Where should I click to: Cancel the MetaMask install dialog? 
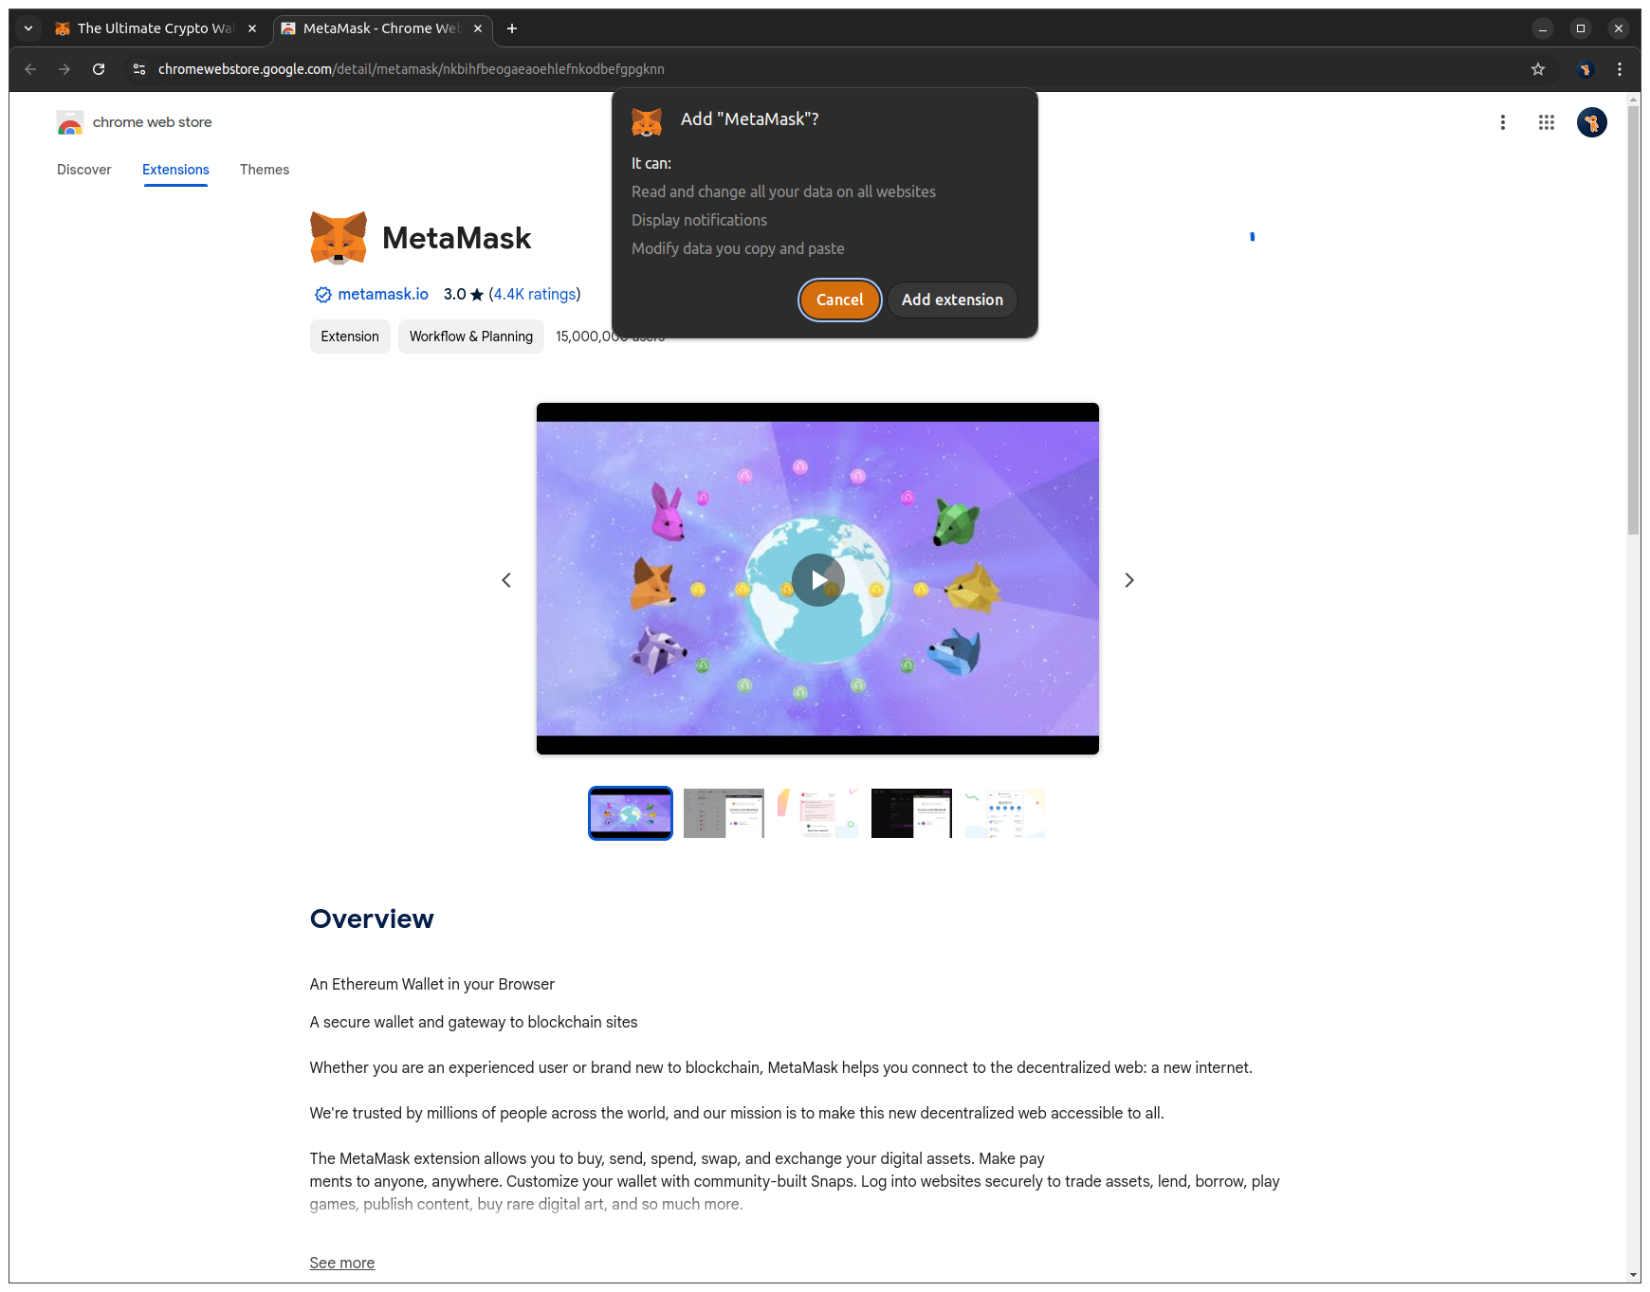point(839,300)
